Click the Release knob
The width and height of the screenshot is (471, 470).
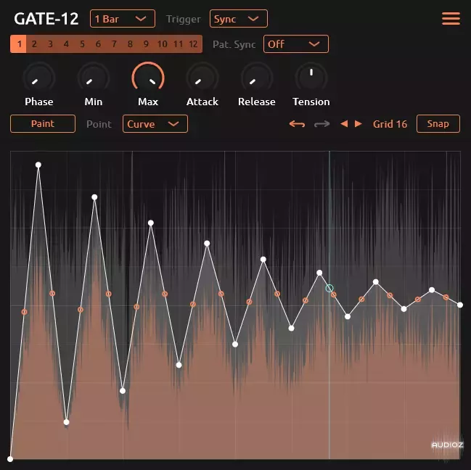pos(257,78)
